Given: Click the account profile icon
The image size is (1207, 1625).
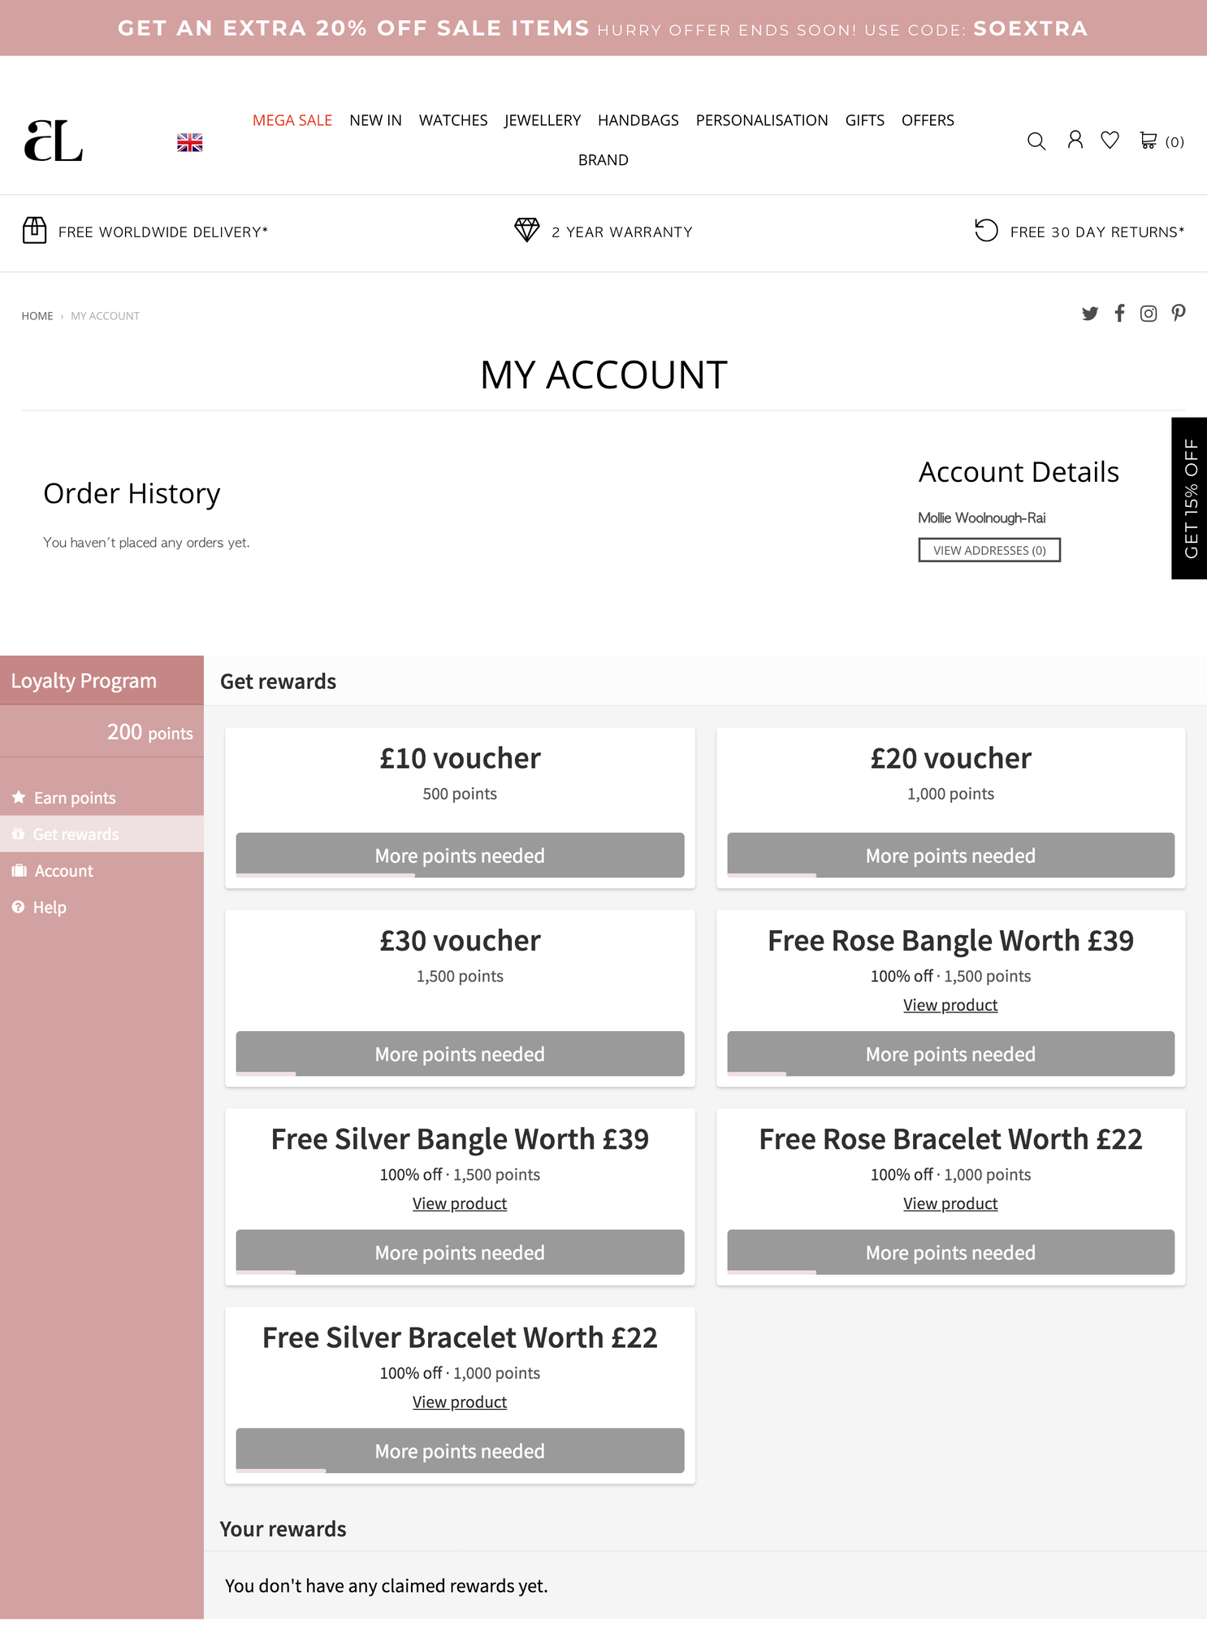Looking at the screenshot, I should tap(1075, 141).
